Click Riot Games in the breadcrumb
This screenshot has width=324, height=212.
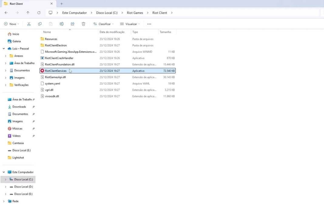tap(135, 13)
